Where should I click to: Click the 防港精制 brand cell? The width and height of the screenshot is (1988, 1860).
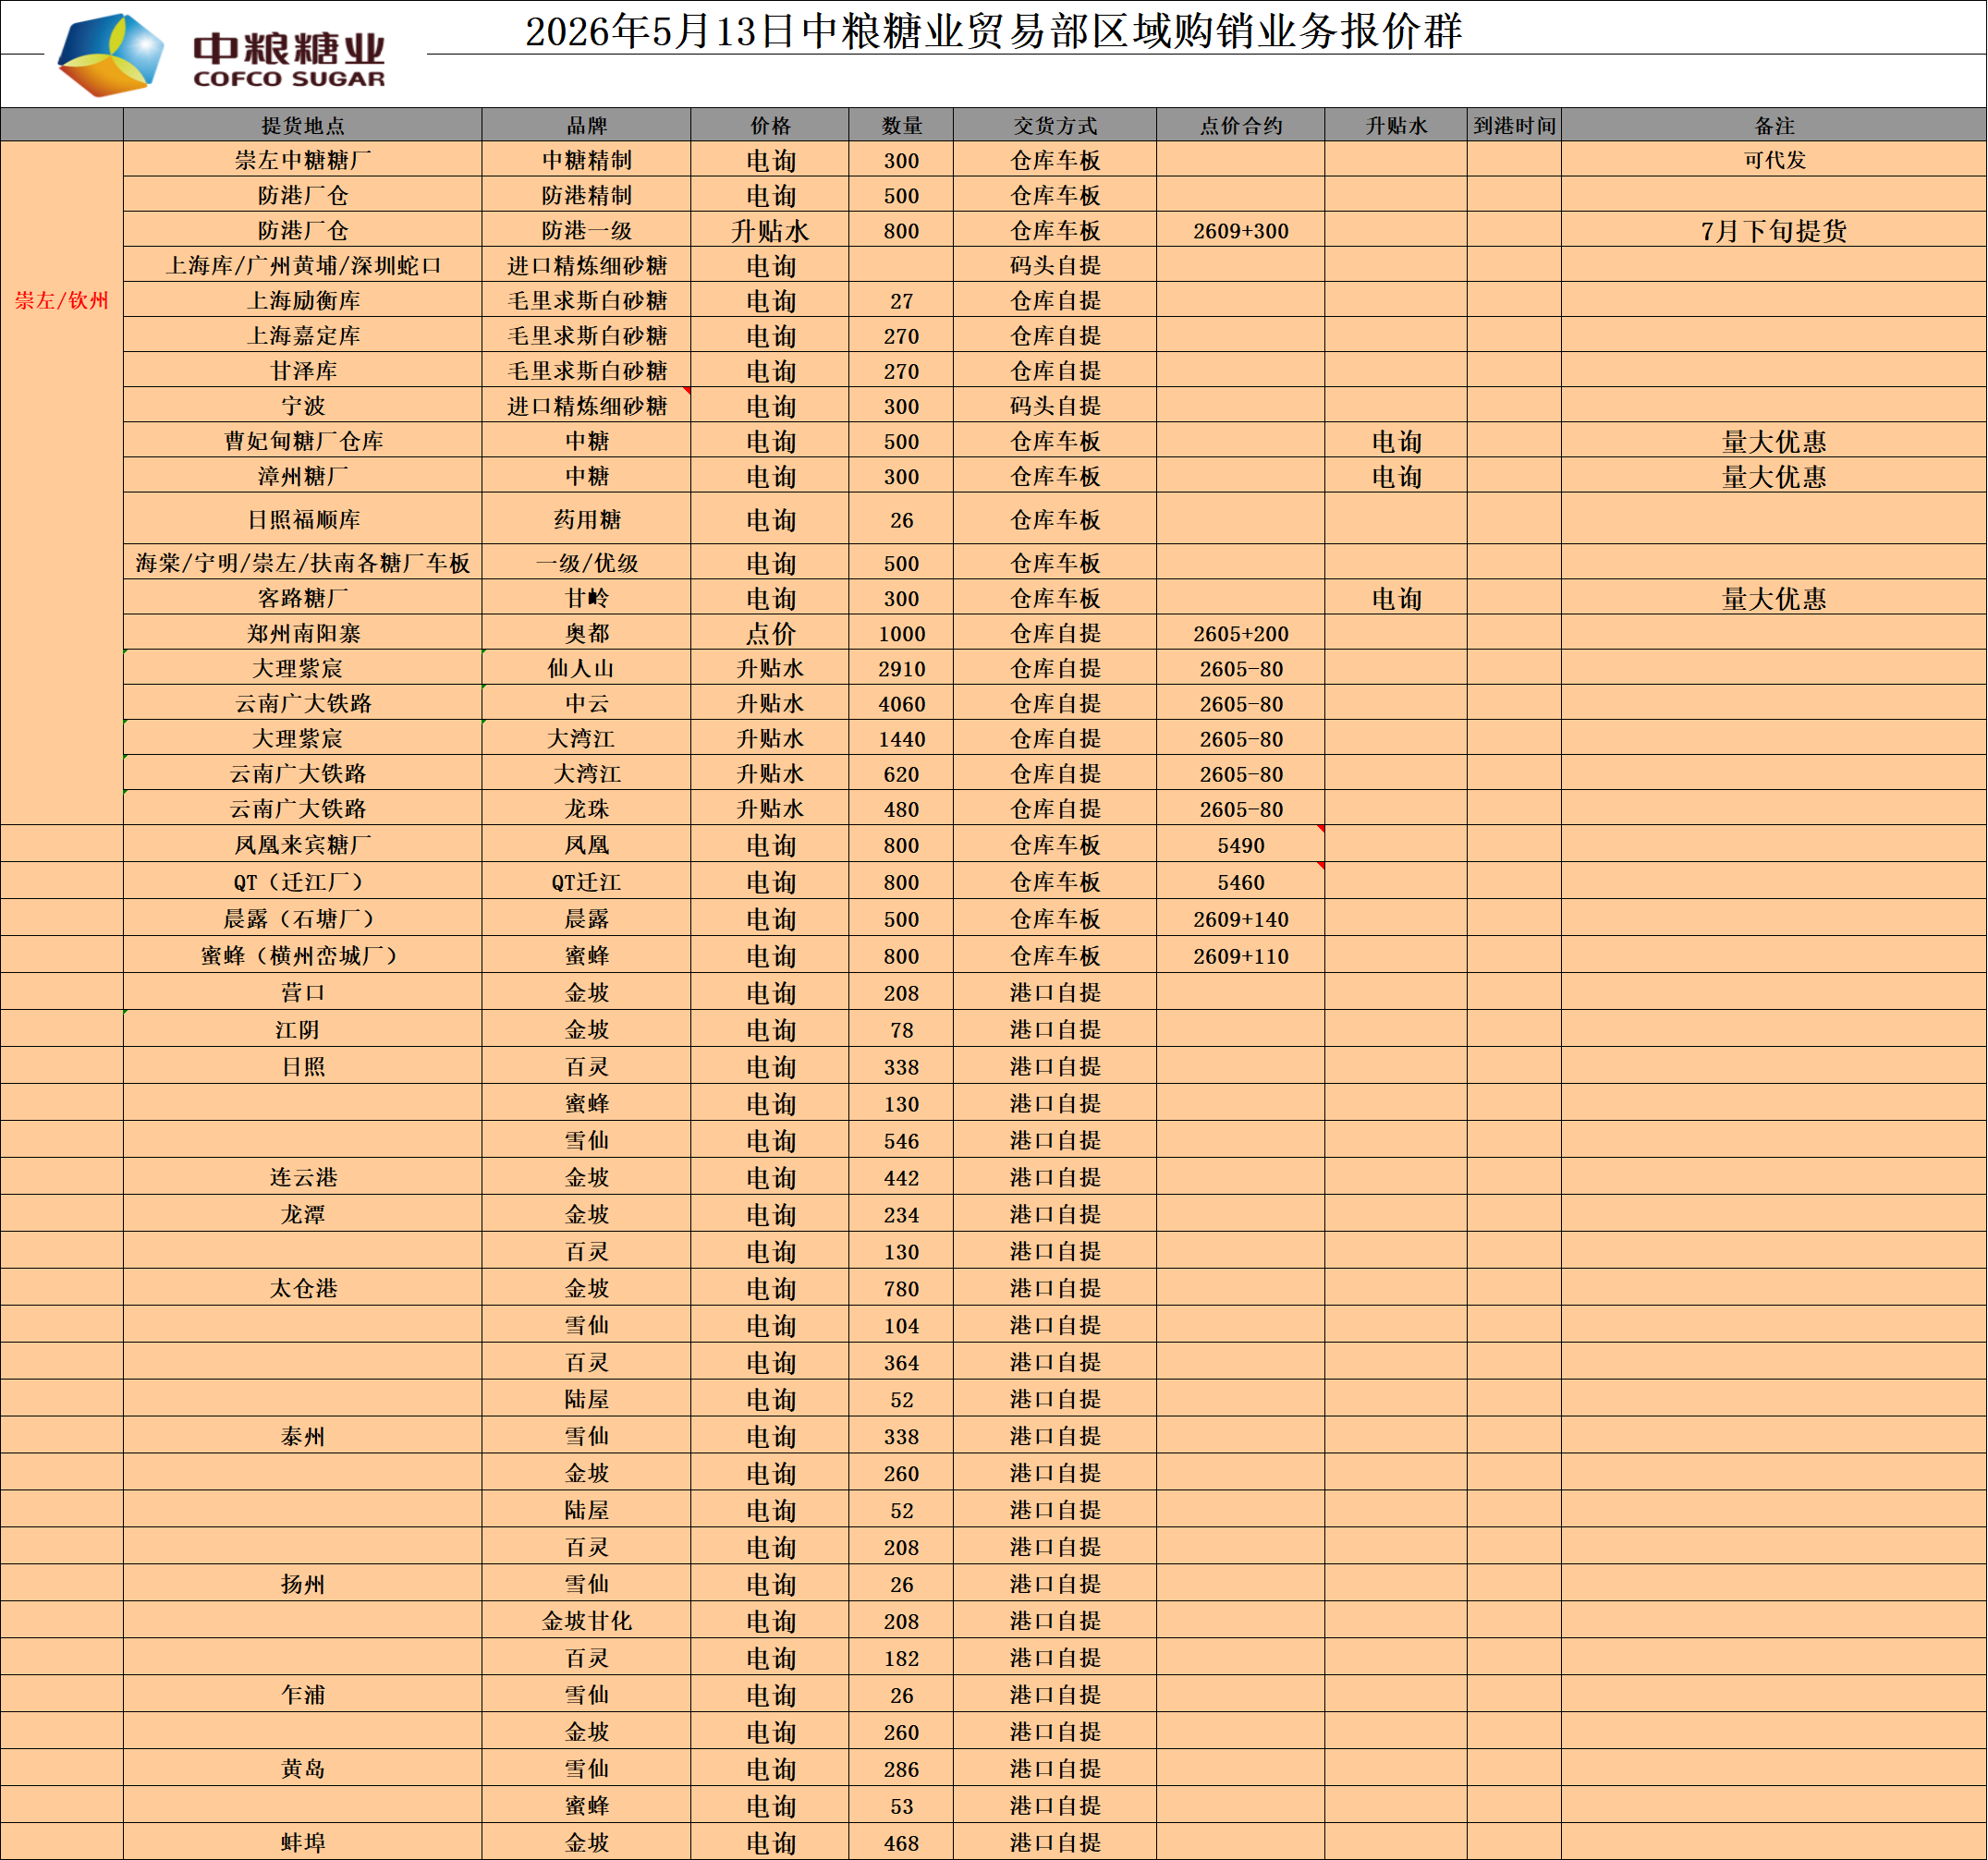[x=586, y=195]
